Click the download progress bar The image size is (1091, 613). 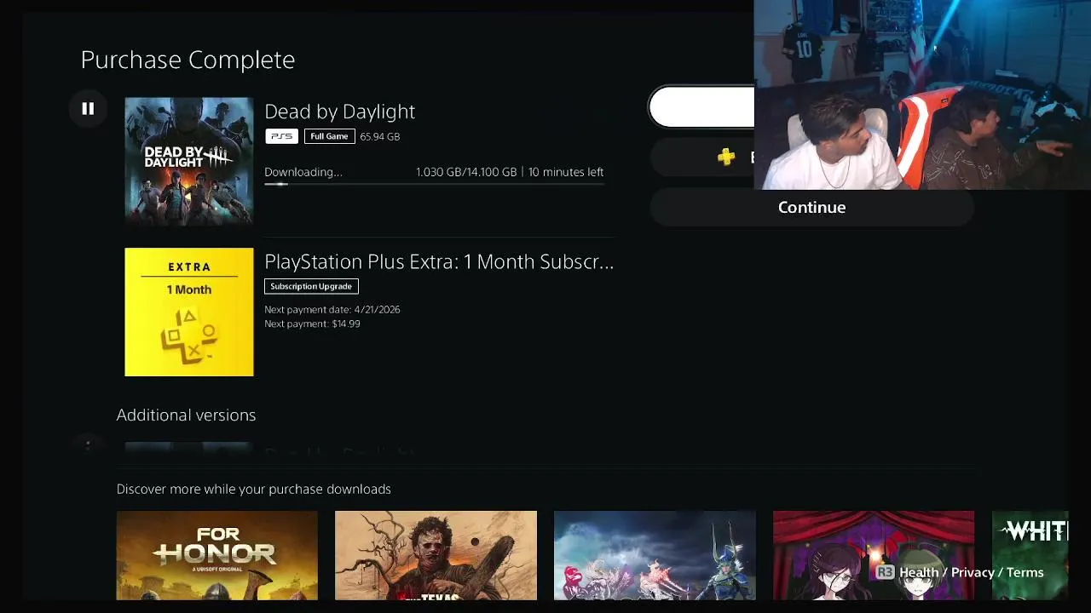pos(434,184)
